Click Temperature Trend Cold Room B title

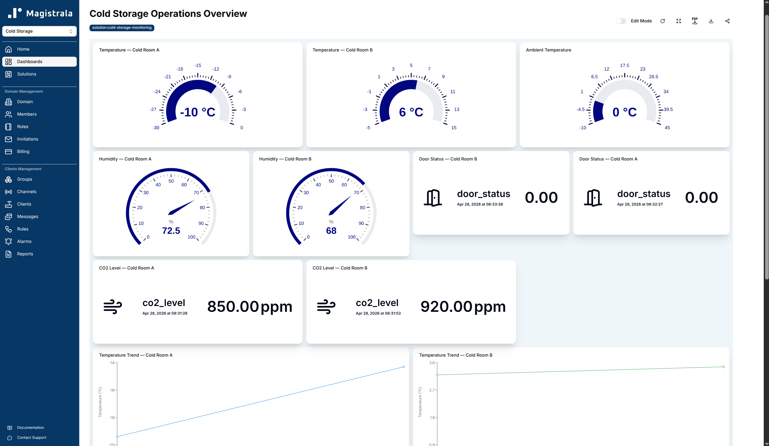point(456,355)
